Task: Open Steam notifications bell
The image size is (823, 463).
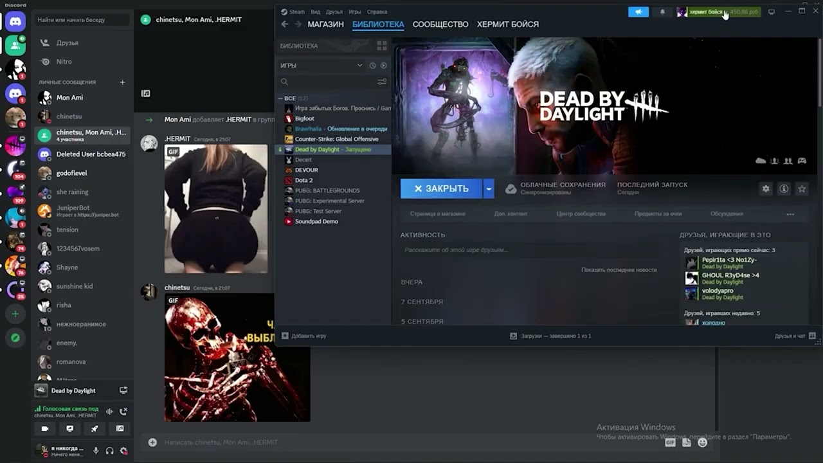Action: pos(662,12)
